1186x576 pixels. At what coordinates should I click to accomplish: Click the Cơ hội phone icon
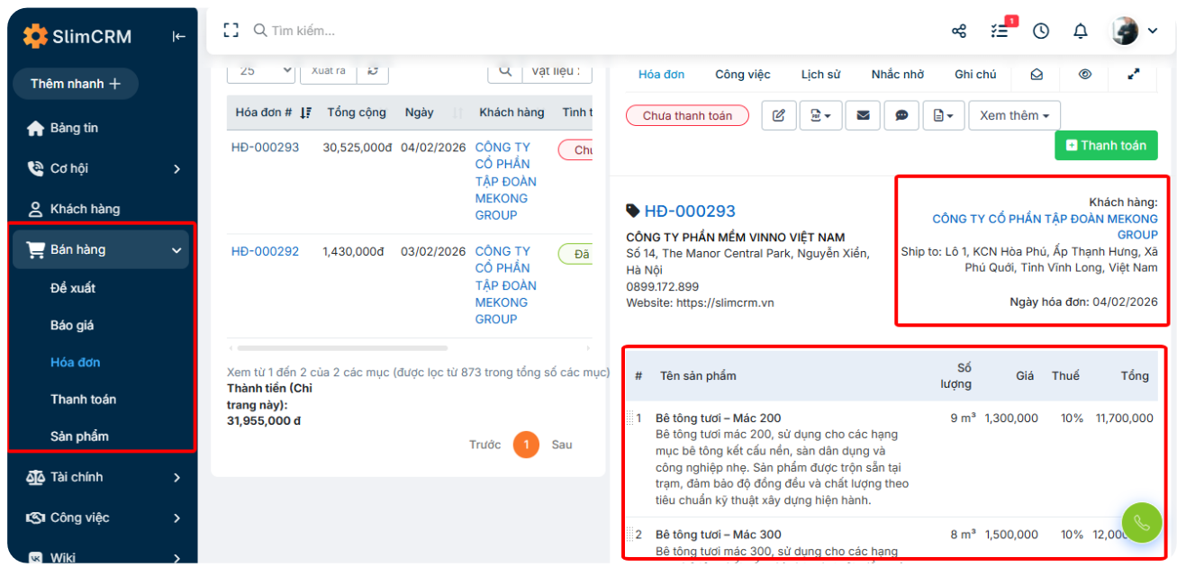click(35, 168)
